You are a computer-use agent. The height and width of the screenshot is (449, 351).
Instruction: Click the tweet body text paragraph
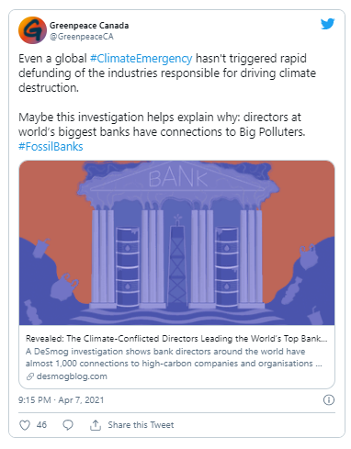pos(167,102)
